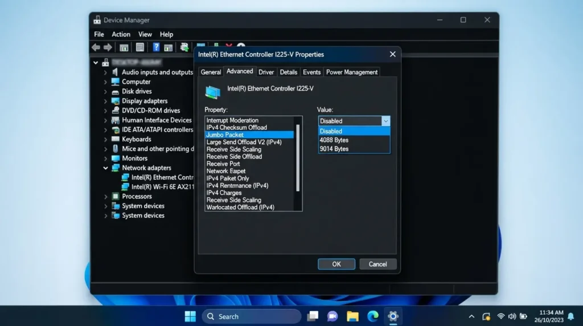Click the network adapter icon in Properties dialog
Screen dimensions: 583x326
click(x=213, y=92)
